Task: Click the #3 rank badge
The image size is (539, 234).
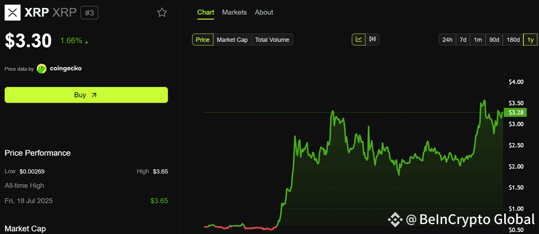Action: (x=90, y=13)
